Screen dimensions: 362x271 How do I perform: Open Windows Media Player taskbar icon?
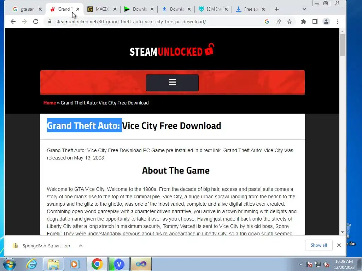pyautogui.click(x=75, y=264)
